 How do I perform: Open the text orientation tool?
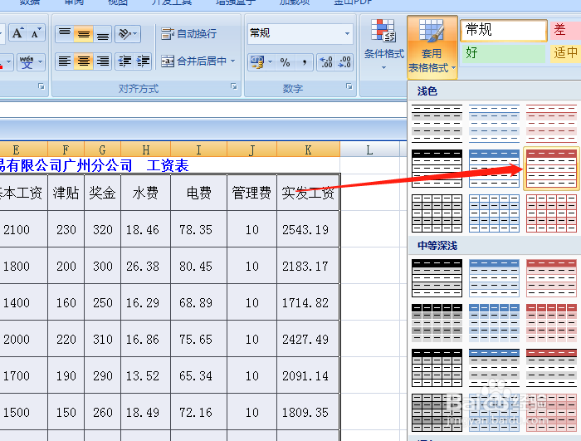pyautogui.click(x=128, y=34)
